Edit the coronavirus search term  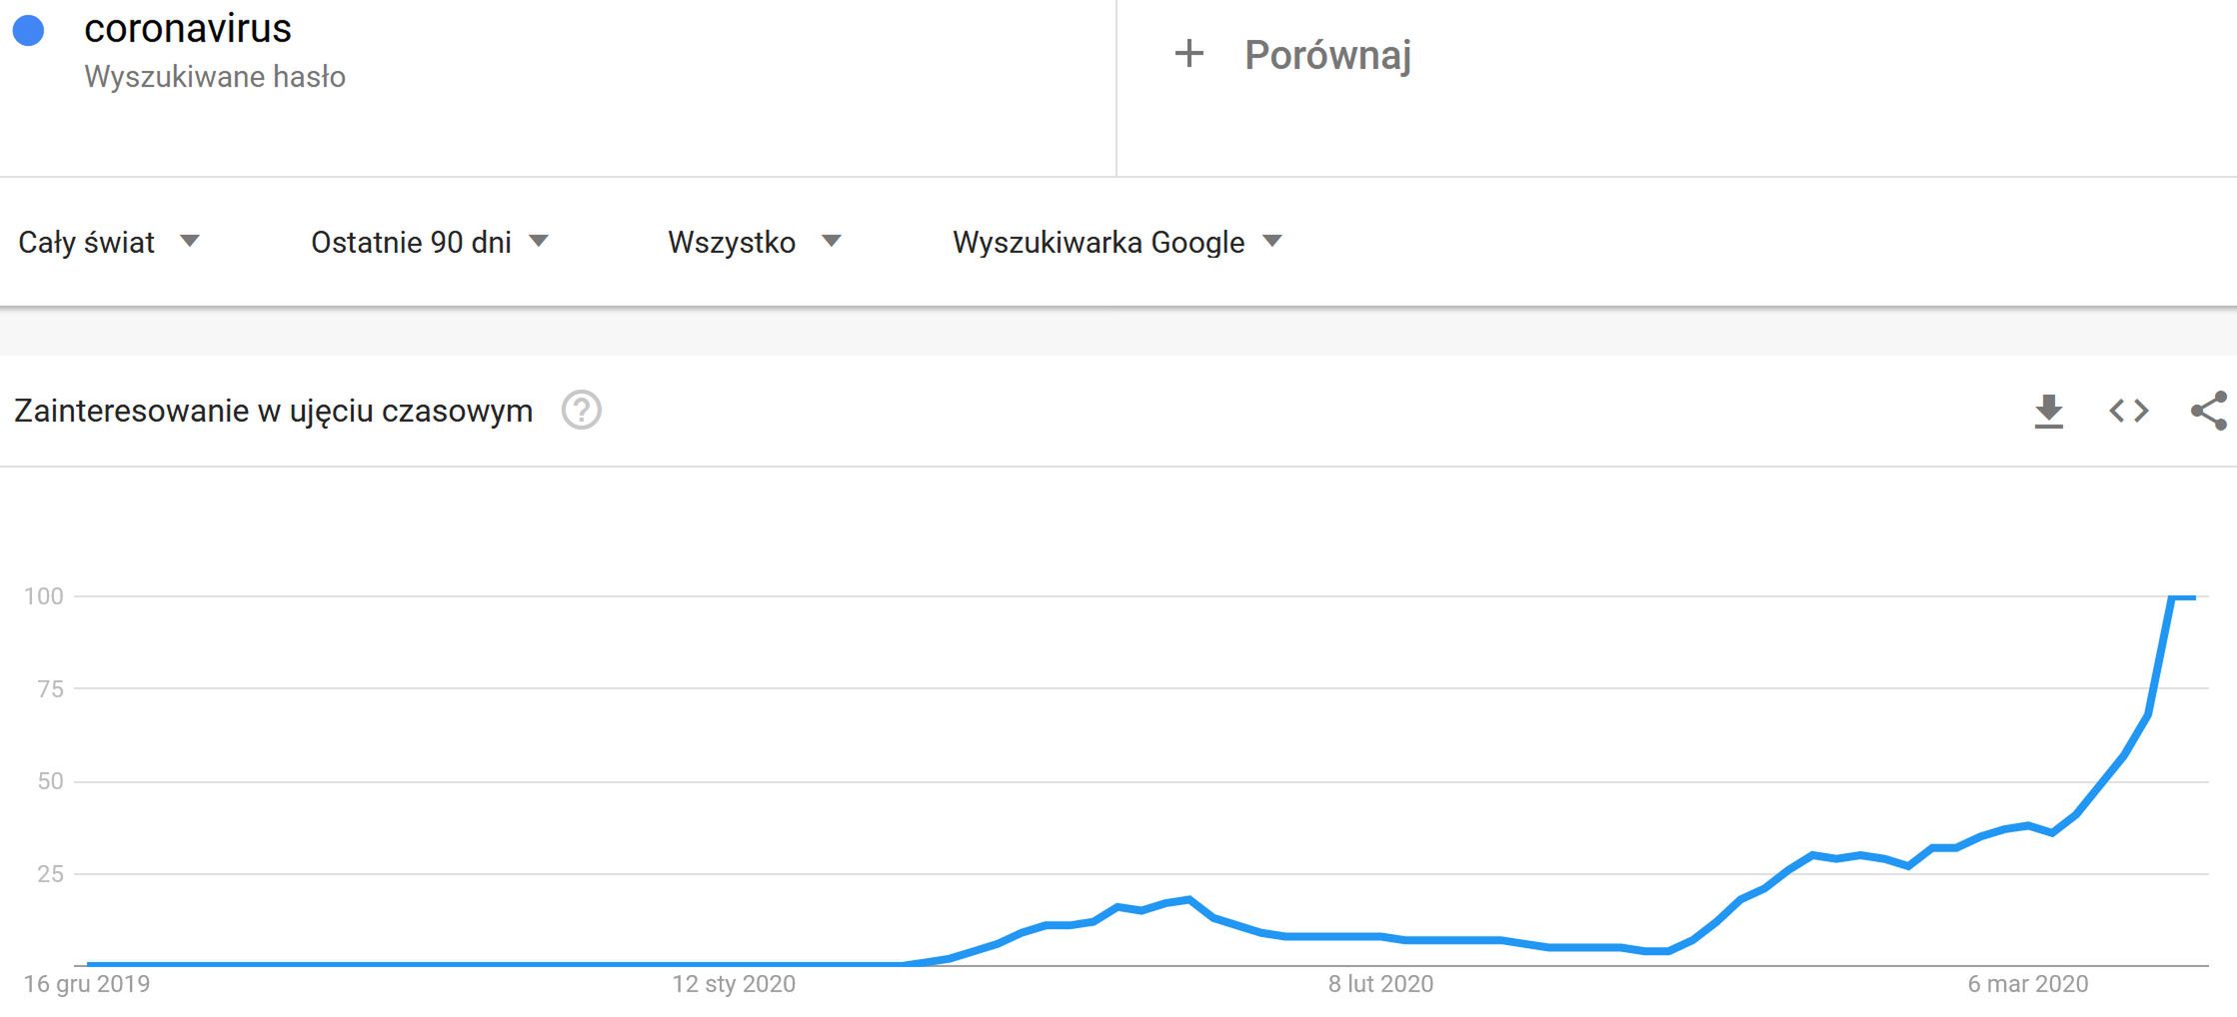click(x=188, y=29)
